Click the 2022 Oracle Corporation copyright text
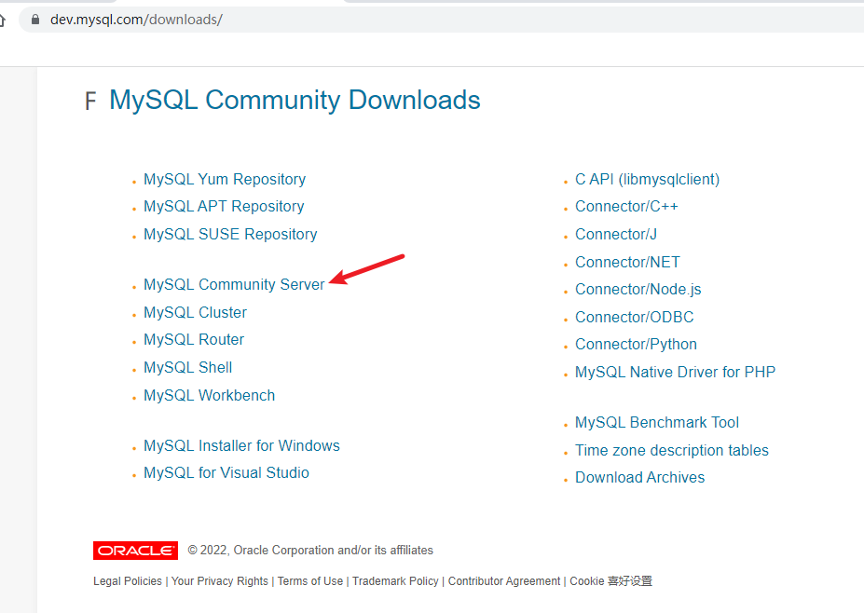This screenshot has width=864, height=613. click(x=310, y=551)
